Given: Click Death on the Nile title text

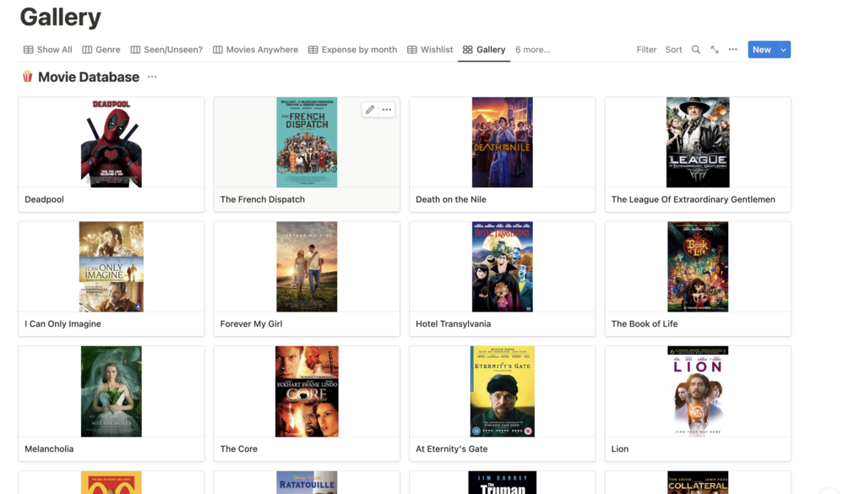Looking at the screenshot, I should [x=451, y=199].
